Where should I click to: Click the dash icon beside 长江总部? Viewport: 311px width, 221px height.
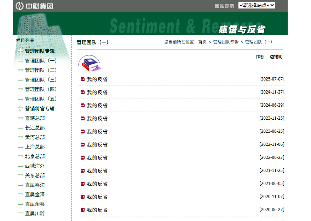[20, 128]
